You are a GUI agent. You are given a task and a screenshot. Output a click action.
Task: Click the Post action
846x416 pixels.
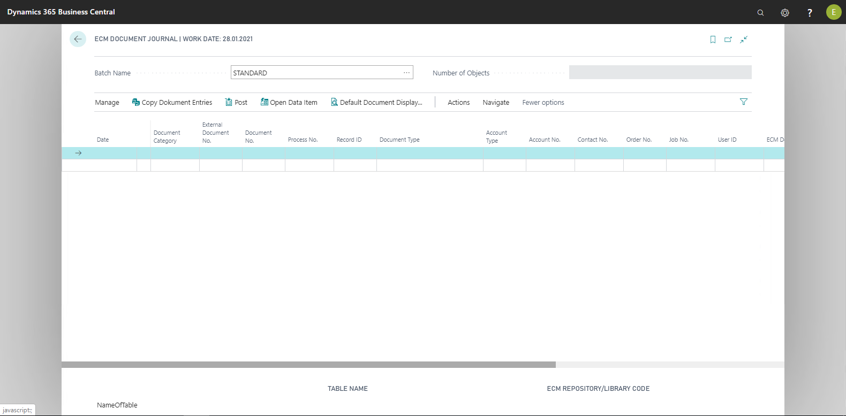pos(236,103)
